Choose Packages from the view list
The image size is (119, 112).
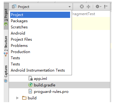click(x=19, y=21)
